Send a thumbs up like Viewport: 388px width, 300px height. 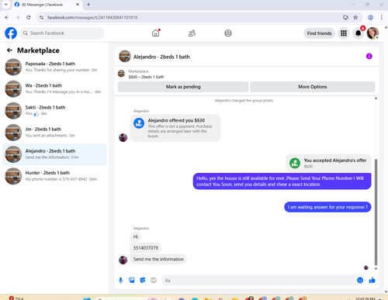click(x=372, y=280)
